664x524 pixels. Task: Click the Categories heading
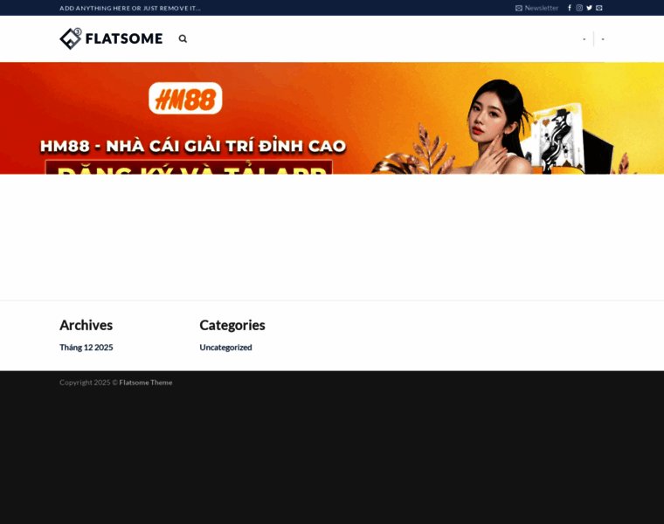(232, 325)
